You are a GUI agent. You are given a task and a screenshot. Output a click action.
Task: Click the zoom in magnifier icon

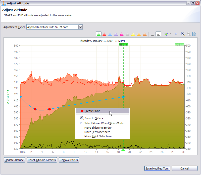click(183, 34)
